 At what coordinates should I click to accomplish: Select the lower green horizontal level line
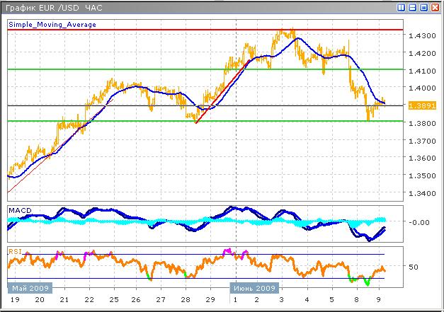pos(142,121)
